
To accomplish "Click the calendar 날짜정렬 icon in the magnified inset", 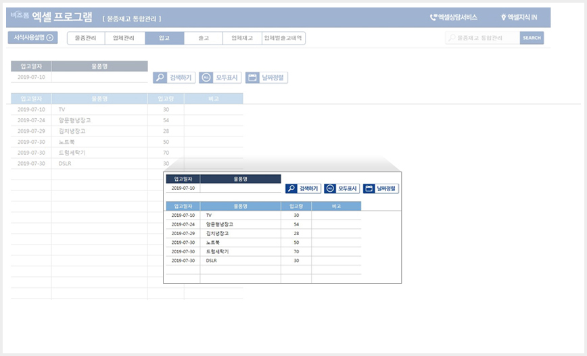I will tap(369, 188).
